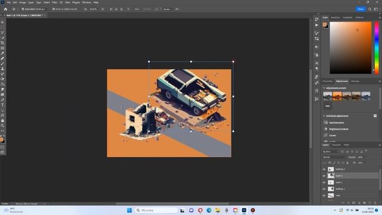Click the Windows Start button
The image size is (382, 215).
coord(130,210)
